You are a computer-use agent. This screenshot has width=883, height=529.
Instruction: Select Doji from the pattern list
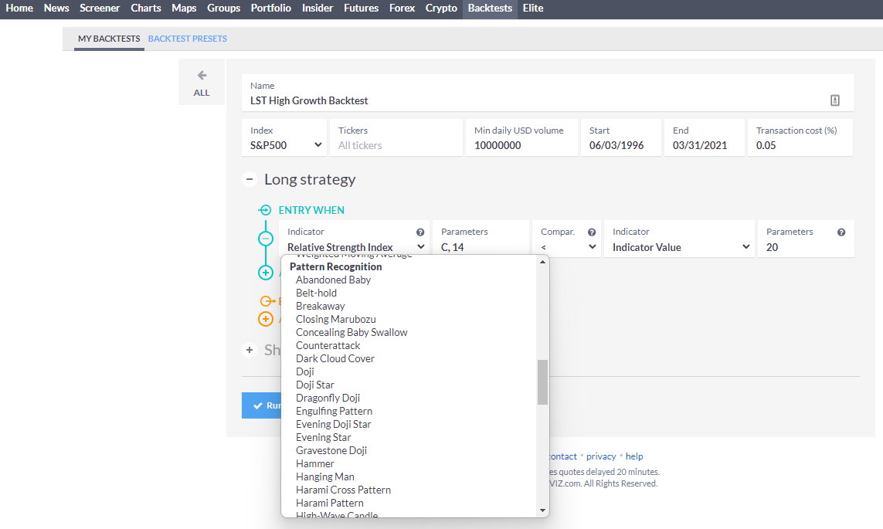[304, 371]
